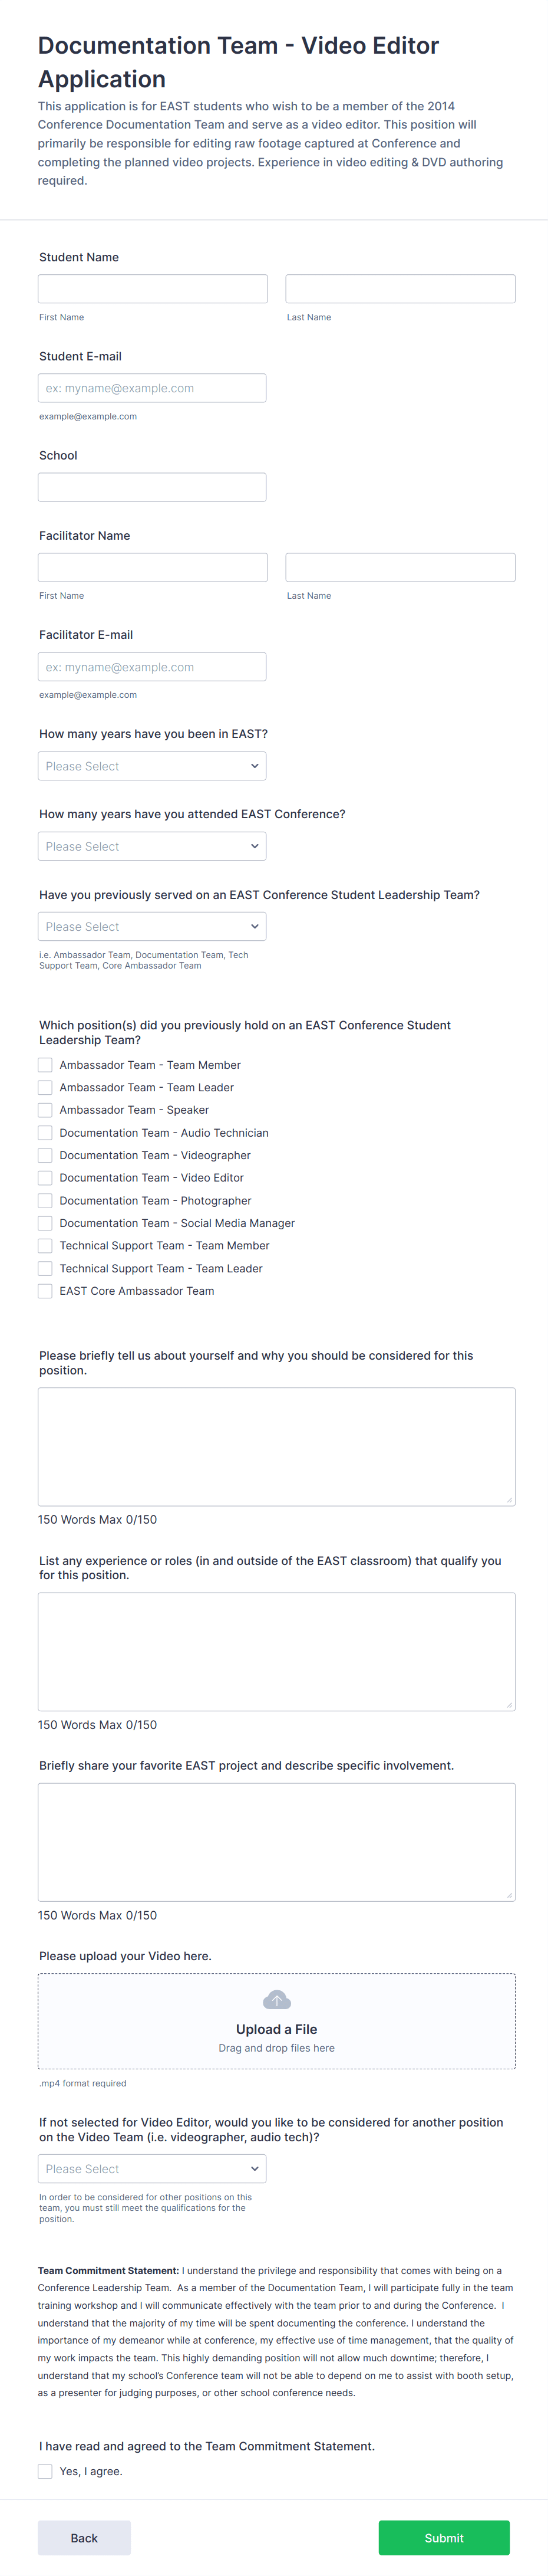Open the previous Leadership Team service dropdown
Image resolution: width=548 pixels, height=2576 pixels.
[151, 925]
